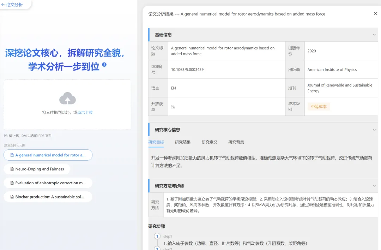Click document icon in Neuro-Doping example

12,169
